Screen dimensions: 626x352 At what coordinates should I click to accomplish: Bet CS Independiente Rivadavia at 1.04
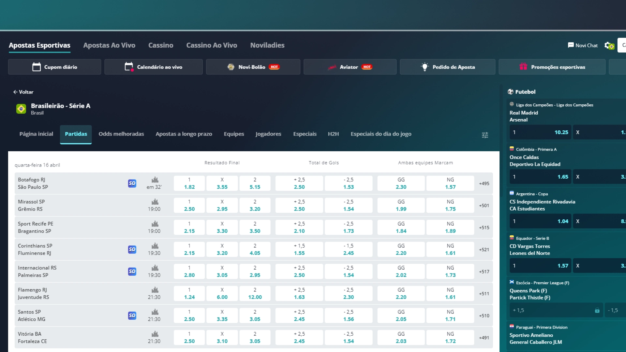click(x=541, y=221)
